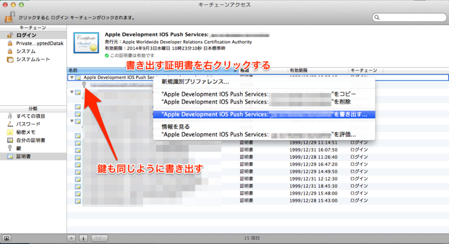Click the pencil icon beside パスワード
Viewport: 449px width, 244px height.
(x=10, y=124)
